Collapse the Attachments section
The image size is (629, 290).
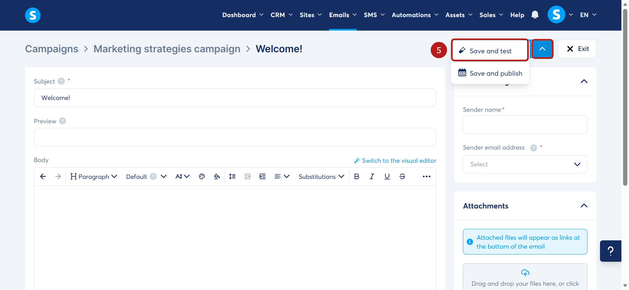click(x=584, y=206)
